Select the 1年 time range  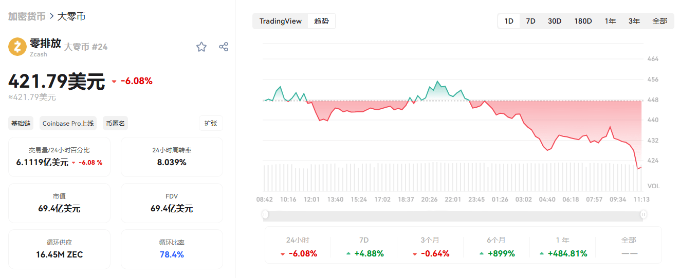(610, 21)
